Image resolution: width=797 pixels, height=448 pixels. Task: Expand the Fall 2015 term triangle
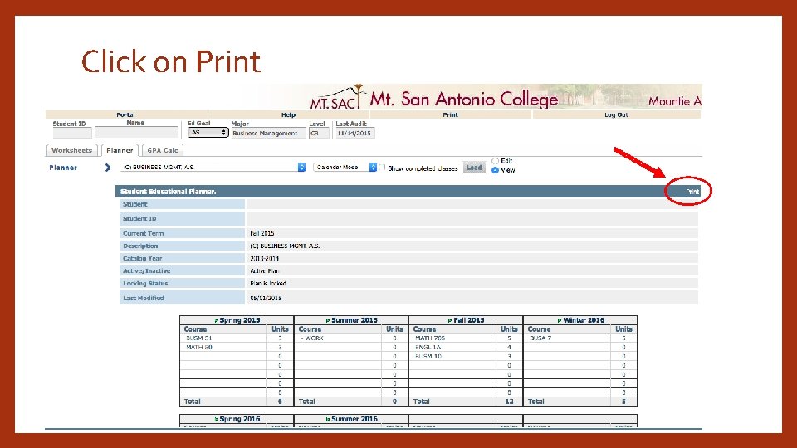(450, 320)
